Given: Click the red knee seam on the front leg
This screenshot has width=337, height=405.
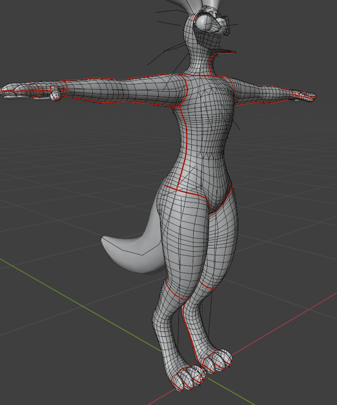Looking at the screenshot, I should click(x=175, y=294).
